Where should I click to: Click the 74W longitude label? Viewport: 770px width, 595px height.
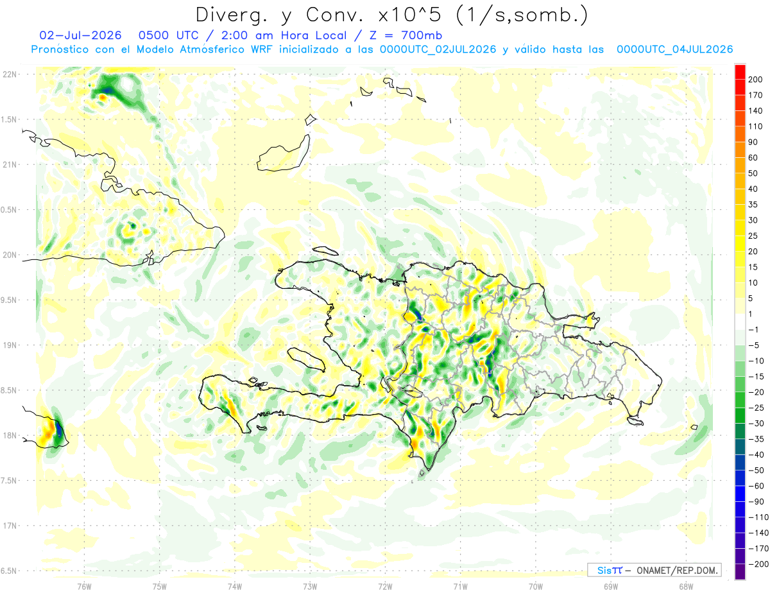coord(235,586)
